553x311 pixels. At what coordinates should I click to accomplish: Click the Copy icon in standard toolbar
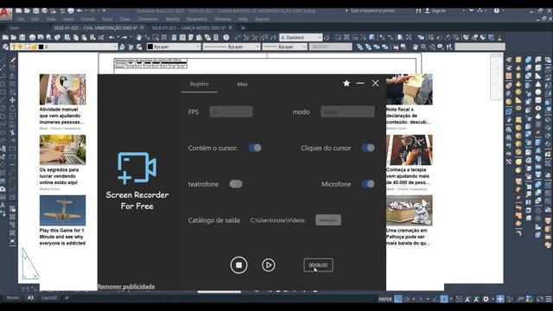tap(76, 37)
